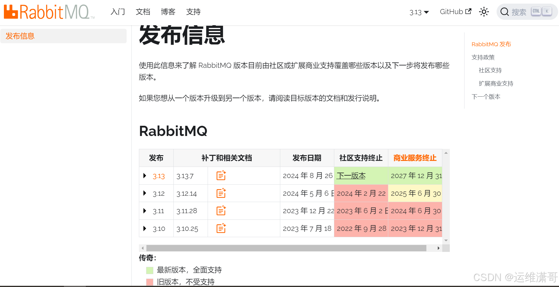559x287 pixels.
Task: Open release notes icon for 3.11.28
Action: [x=221, y=210]
